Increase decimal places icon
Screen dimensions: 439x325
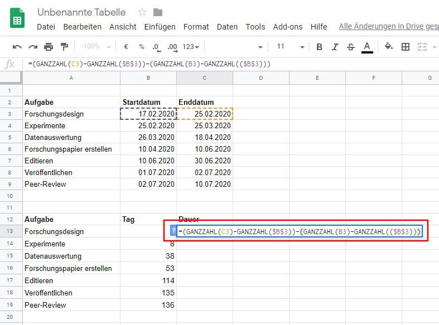pos(172,47)
